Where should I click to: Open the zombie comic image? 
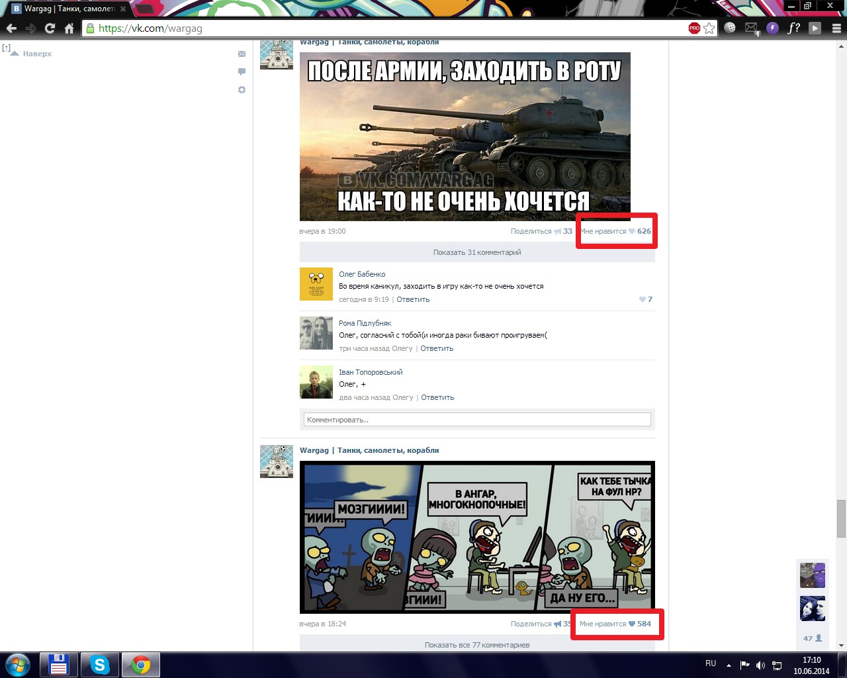[477, 537]
